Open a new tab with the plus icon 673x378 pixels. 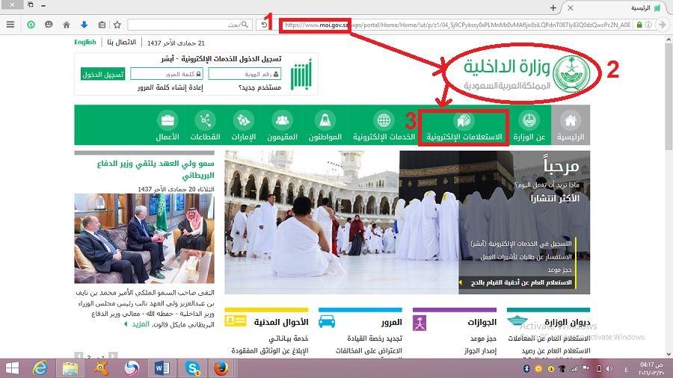coord(553,7)
